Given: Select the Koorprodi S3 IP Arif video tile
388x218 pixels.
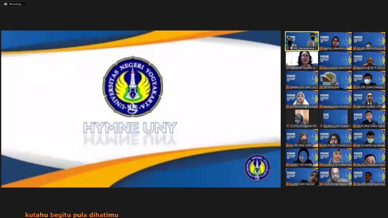Looking at the screenshot, I should click(x=369, y=60).
